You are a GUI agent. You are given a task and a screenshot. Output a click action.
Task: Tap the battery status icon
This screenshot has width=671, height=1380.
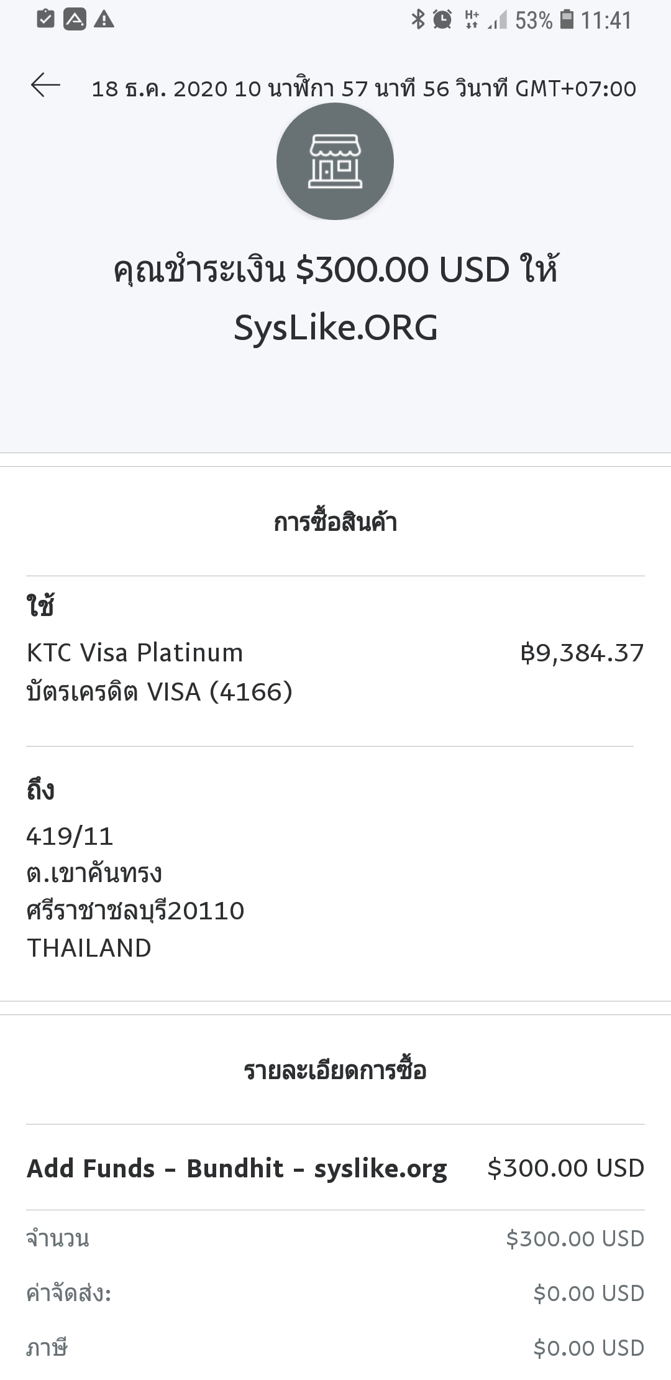click(x=567, y=19)
